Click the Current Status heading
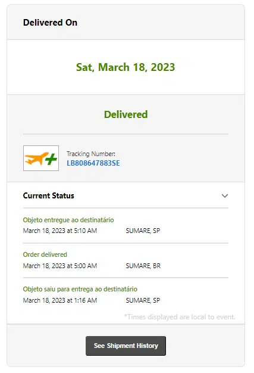254x373 pixels. coord(48,195)
